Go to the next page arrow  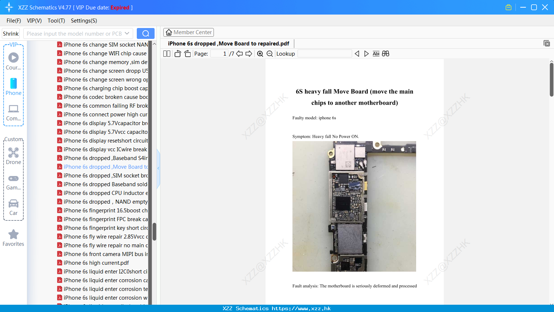[x=249, y=53]
